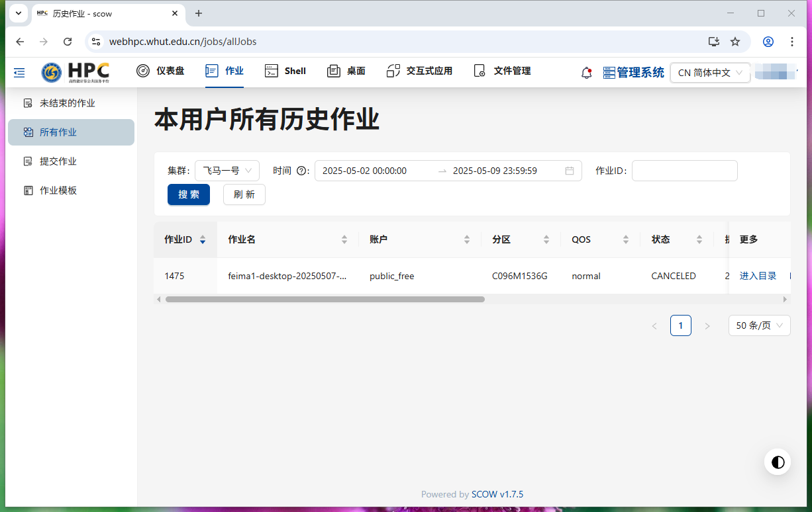Click the install app icon in address bar

[713, 42]
